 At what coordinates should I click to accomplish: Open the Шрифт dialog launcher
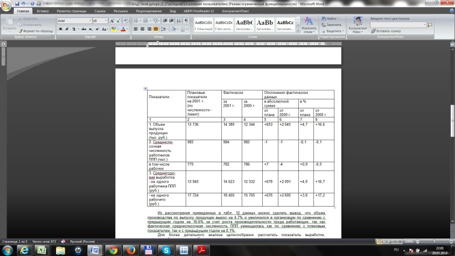(x=128, y=37)
